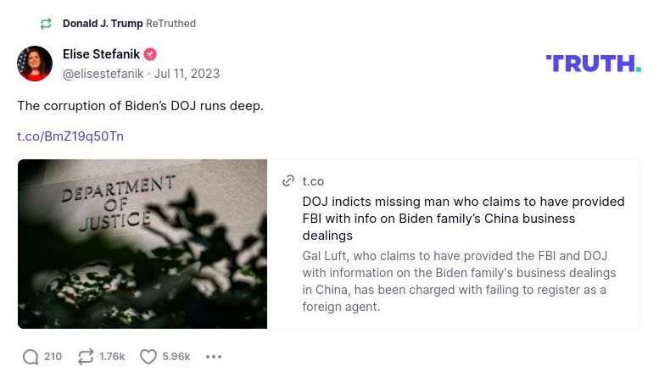
Task: Open the Department of Justice article image
Action: [x=142, y=244]
